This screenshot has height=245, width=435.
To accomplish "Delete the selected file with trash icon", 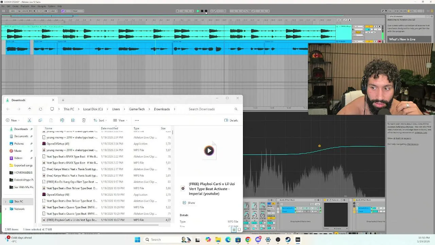I will pyautogui.click(x=84, y=120).
